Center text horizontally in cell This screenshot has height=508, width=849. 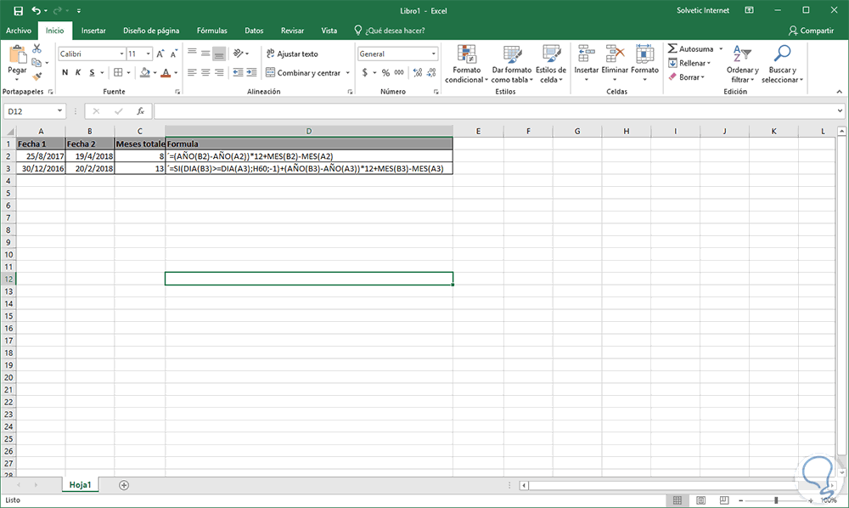[x=205, y=72]
